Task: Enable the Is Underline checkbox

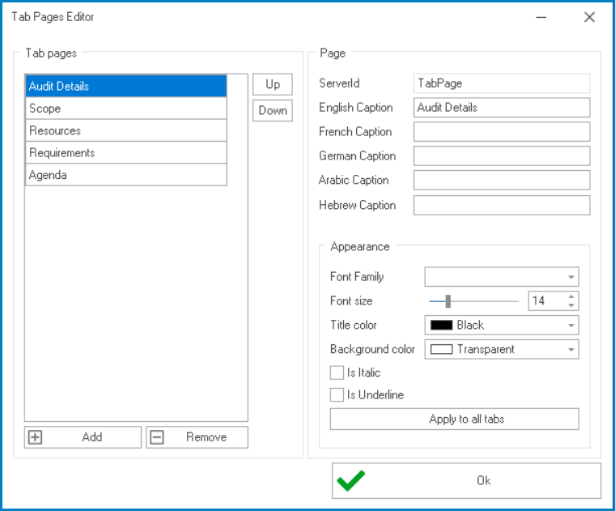Action: pos(337,395)
